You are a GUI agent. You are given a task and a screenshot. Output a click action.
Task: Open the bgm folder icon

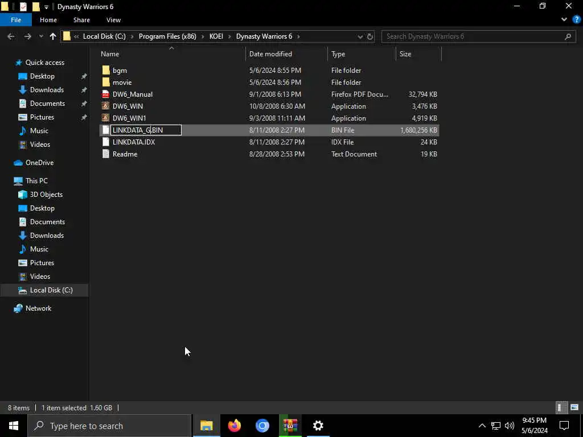coord(106,70)
